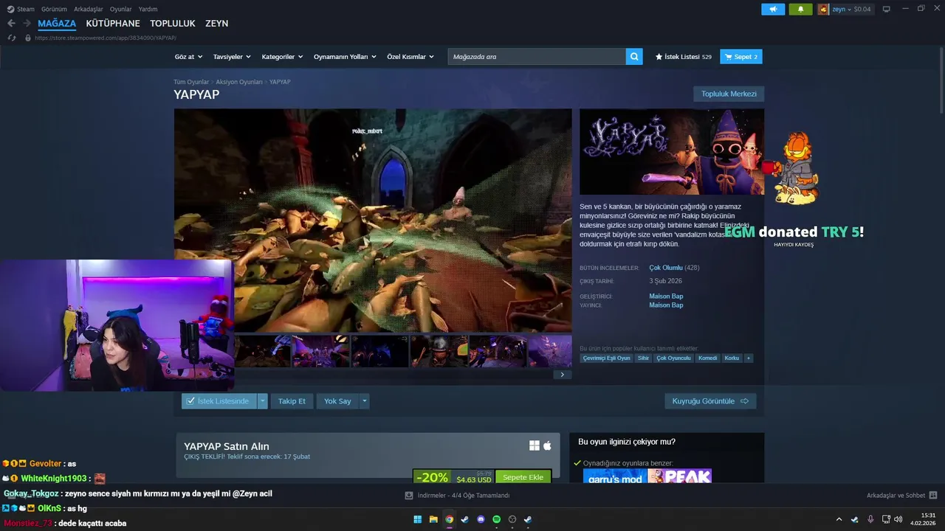Screen dimensions: 945x531
Task: Click the PEAK similar game thumbnail
Action: [x=679, y=476]
